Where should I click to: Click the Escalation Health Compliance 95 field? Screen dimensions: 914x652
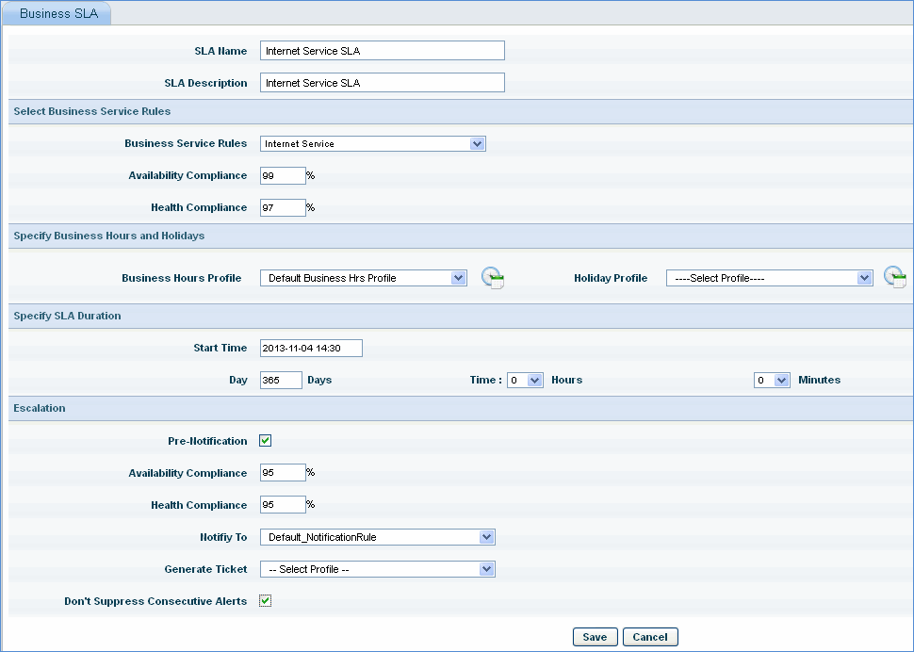click(283, 505)
